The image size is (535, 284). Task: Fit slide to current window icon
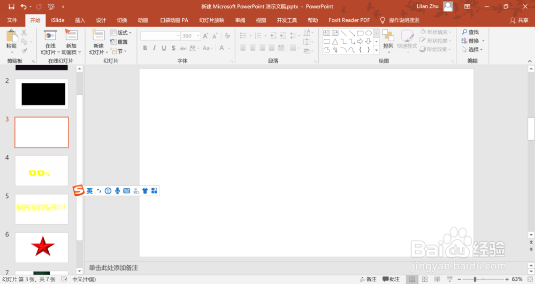pyautogui.click(x=530, y=279)
